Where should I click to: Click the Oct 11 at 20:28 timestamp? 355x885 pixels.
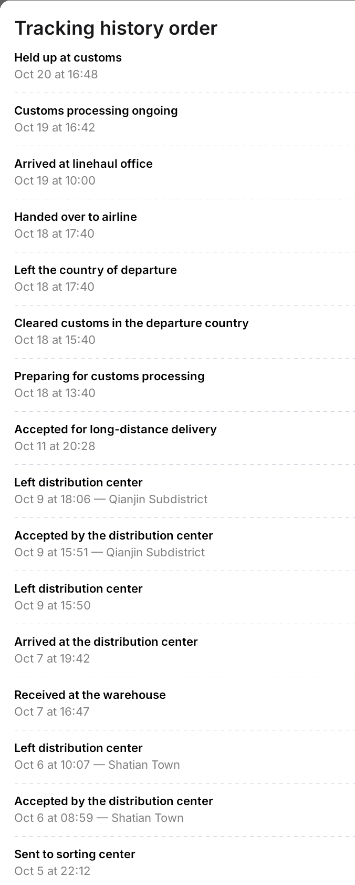[x=55, y=446]
